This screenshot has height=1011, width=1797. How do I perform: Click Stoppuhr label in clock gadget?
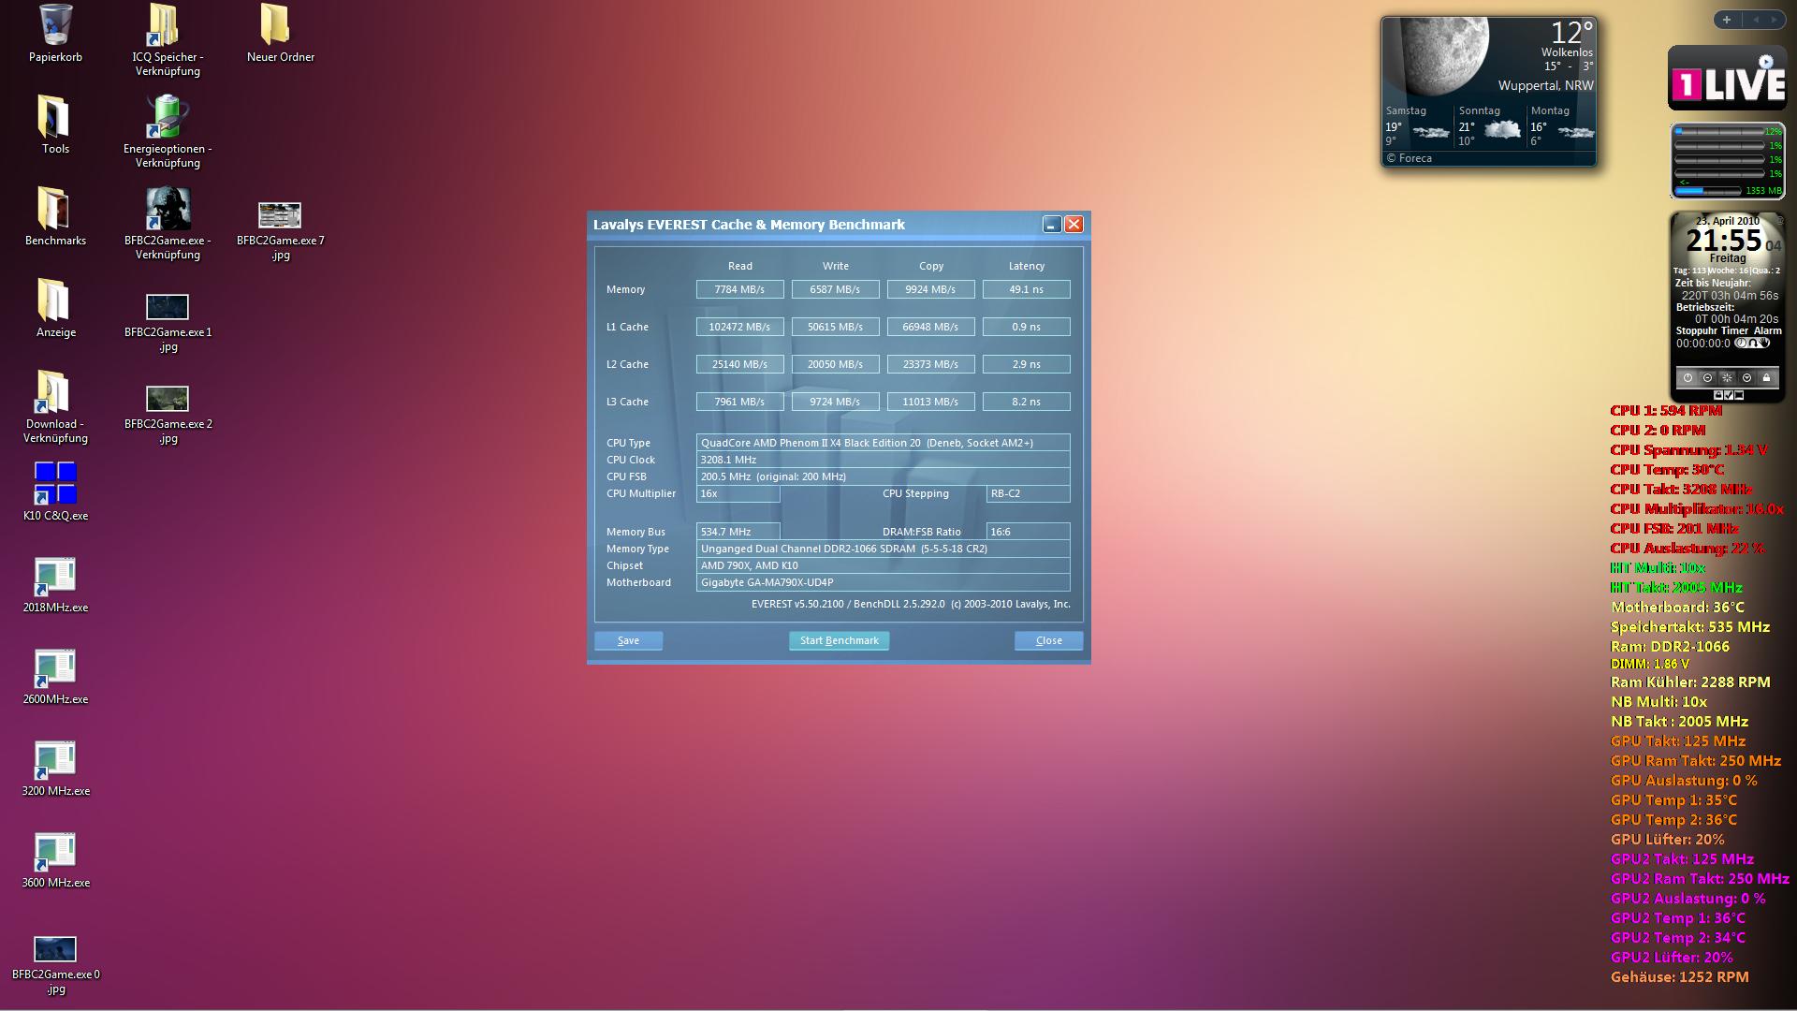point(1696,330)
